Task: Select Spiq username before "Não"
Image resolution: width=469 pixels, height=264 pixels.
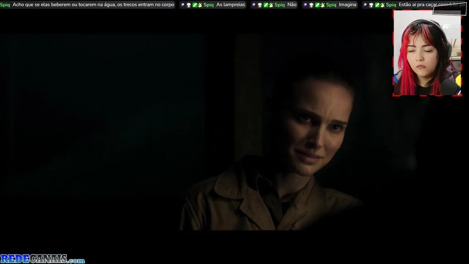Action: (280, 5)
